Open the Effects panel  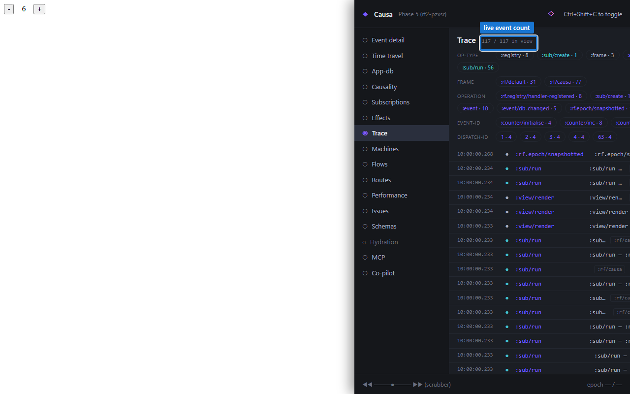click(402, 118)
